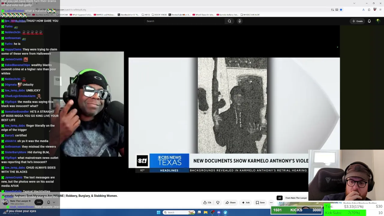Click the video title 'Karmelo Anthony Text Messages'
Screen dimensions: 384x216
[x=60, y=196]
